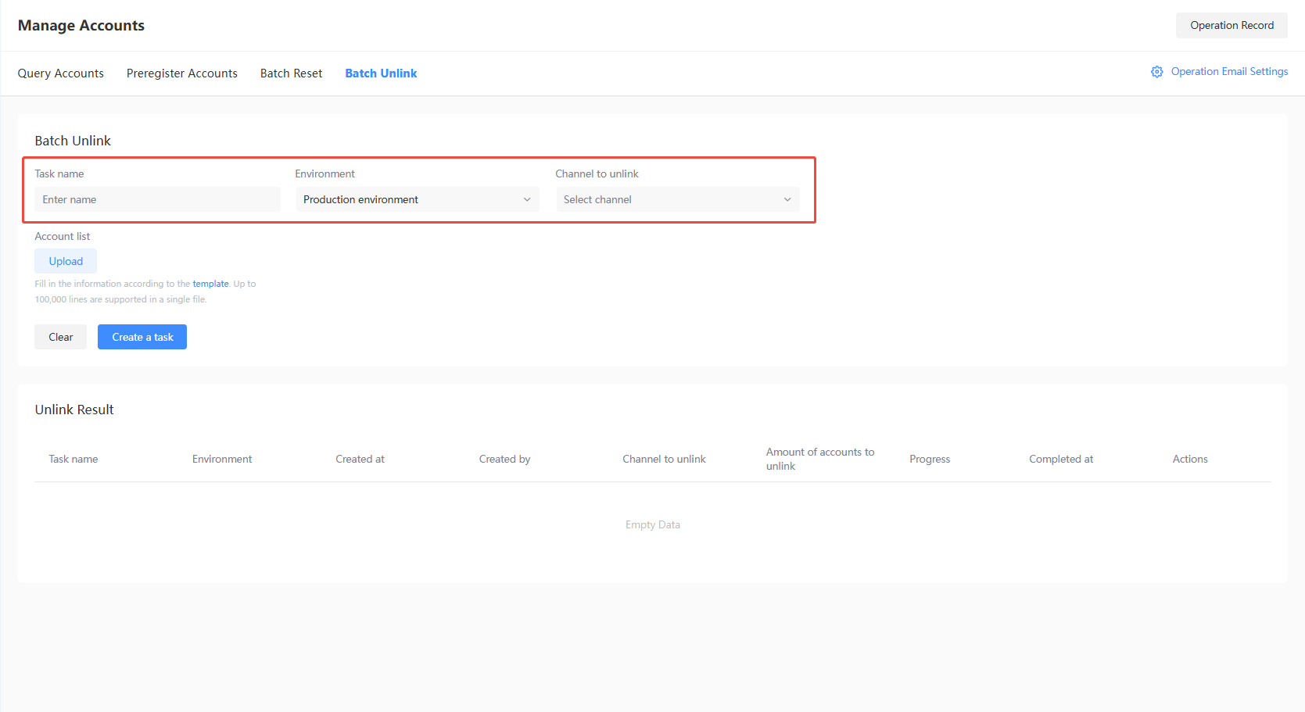Viewport: 1305px width, 712px height.
Task: Click the Progress column header
Action: tap(930, 460)
